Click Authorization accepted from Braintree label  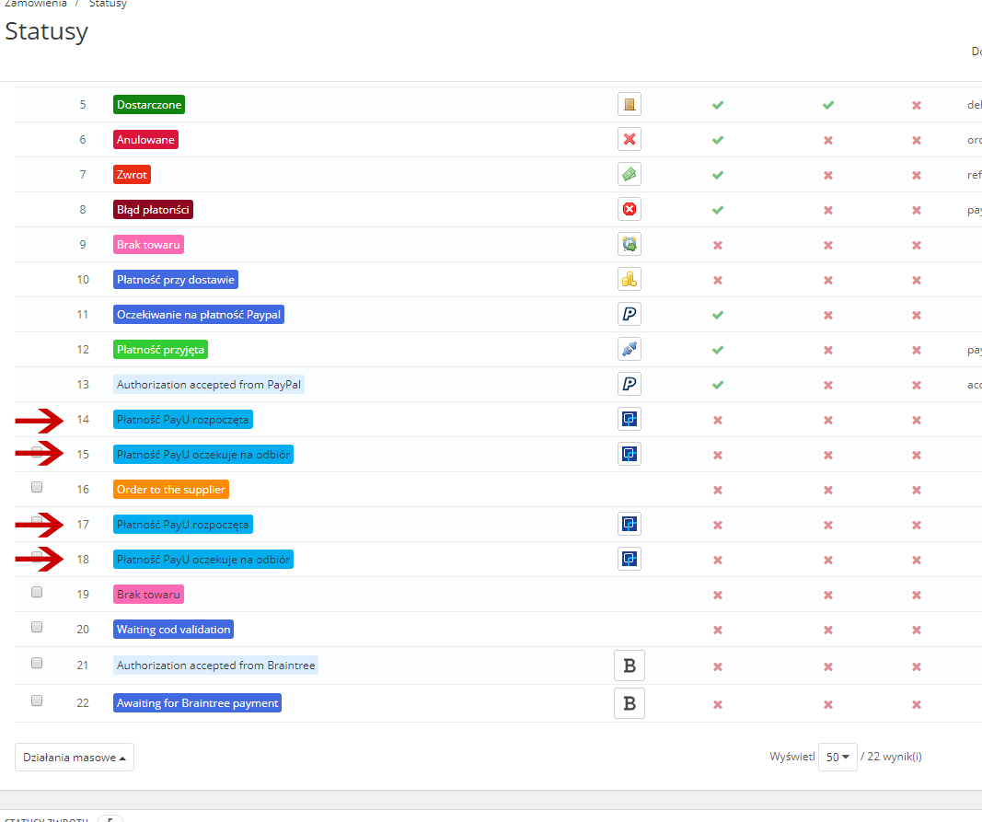pyautogui.click(x=216, y=666)
